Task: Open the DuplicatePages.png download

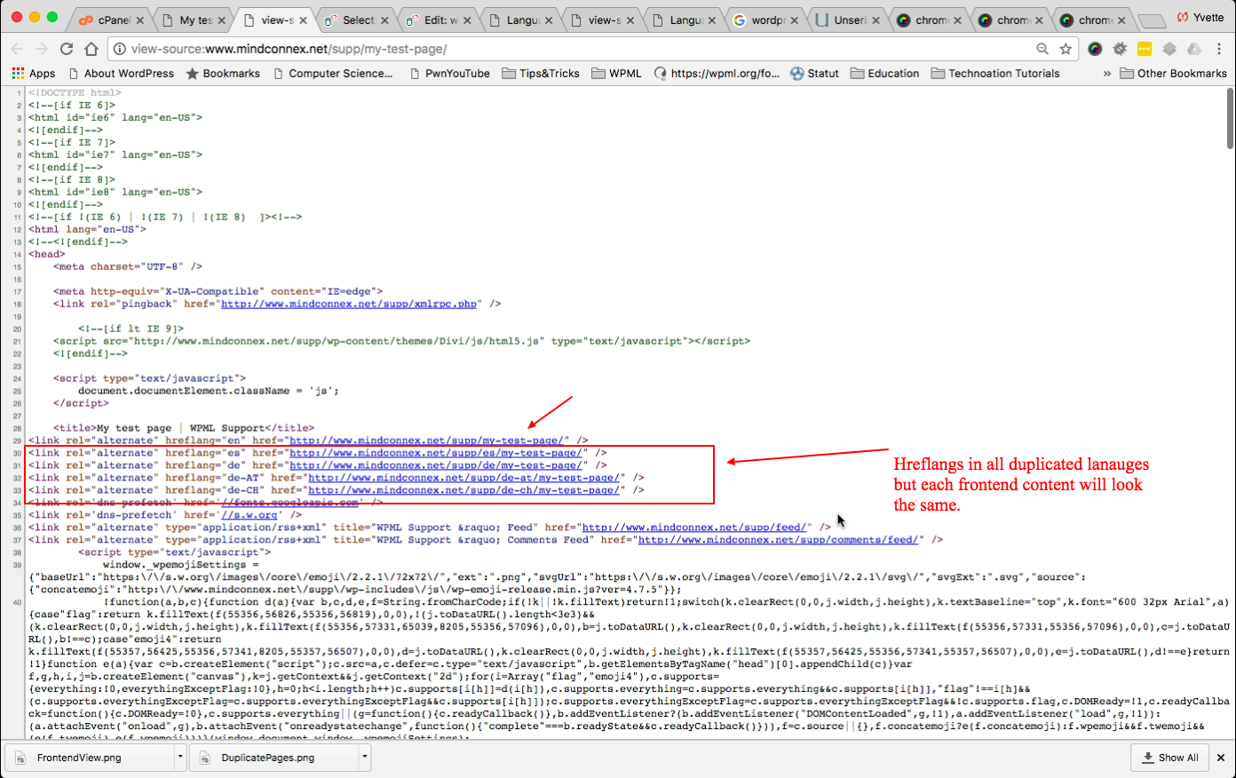Action: (x=274, y=758)
